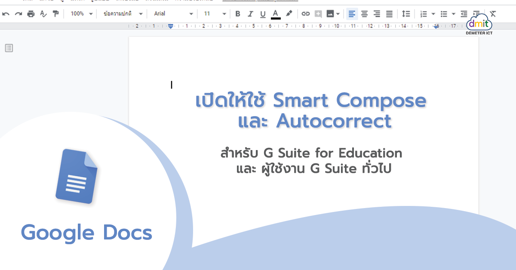
Task: Open the Arial font dropdown
Action: pyautogui.click(x=174, y=14)
